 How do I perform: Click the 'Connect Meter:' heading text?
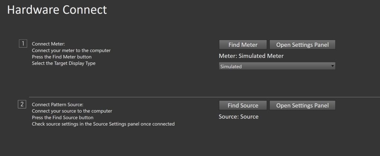coord(48,44)
